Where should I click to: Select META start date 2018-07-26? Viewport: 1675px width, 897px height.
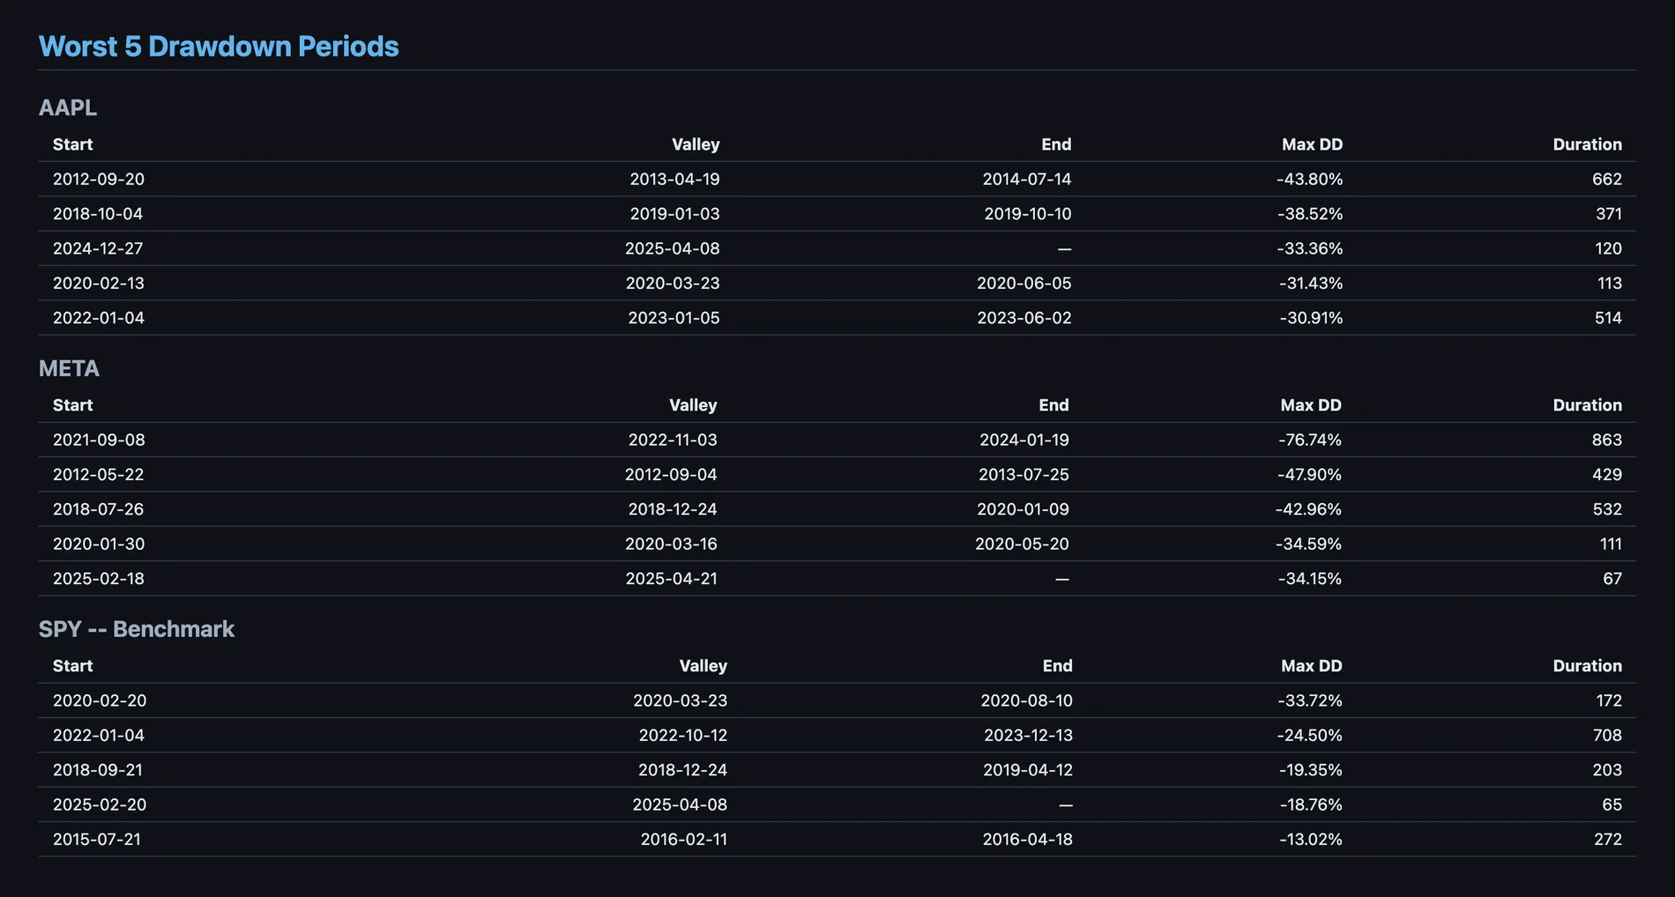tap(98, 509)
